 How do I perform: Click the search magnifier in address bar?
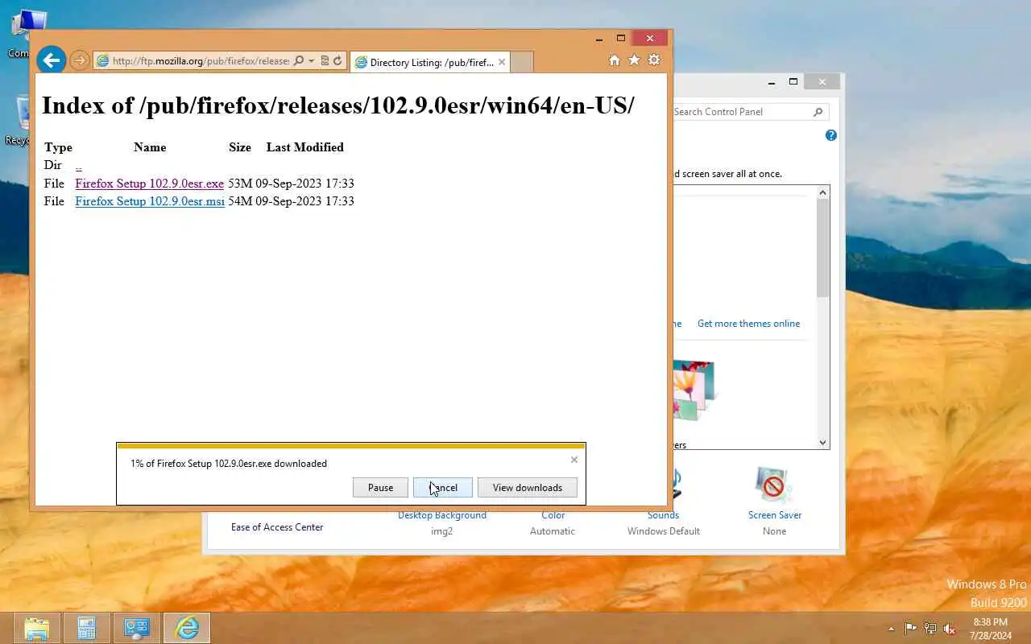pyautogui.click(x=299, y=60)
